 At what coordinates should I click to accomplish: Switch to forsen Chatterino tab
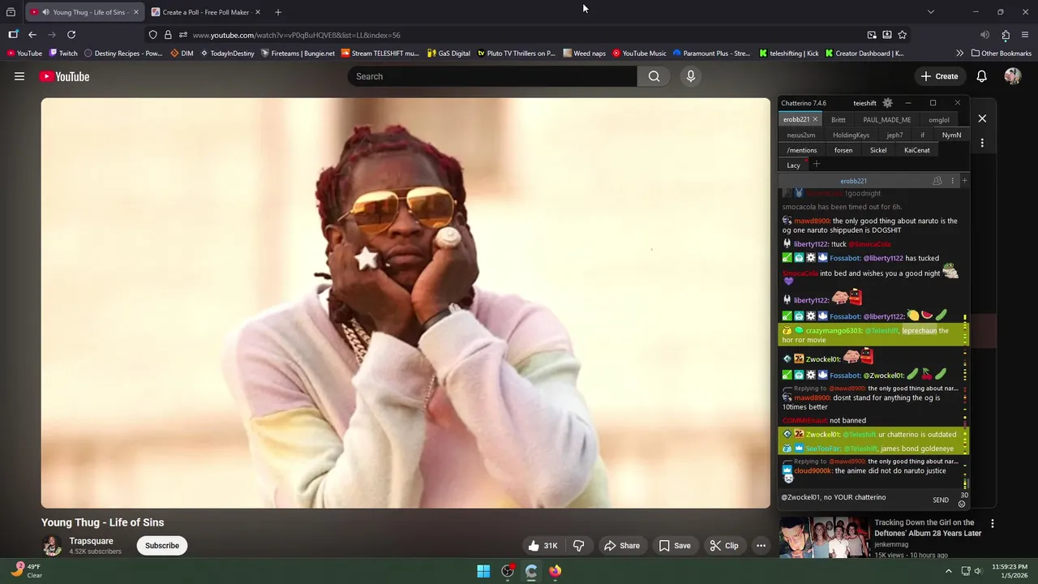click(x=843, y=150)
